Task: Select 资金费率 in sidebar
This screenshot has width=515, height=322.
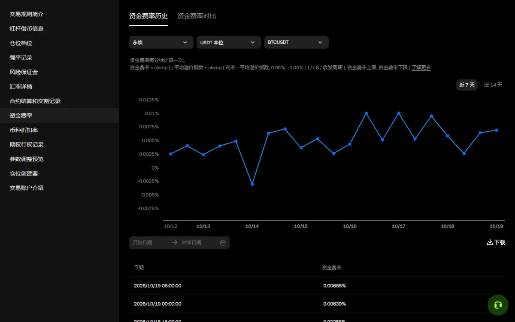Action: pos(59,115)
